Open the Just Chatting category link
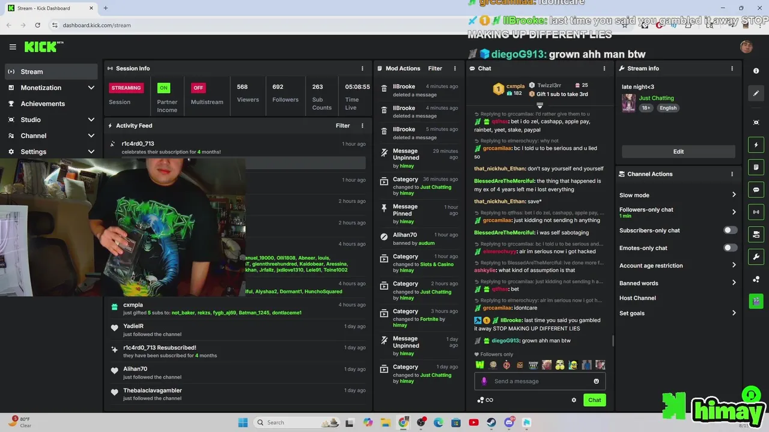 pos(656,98)
